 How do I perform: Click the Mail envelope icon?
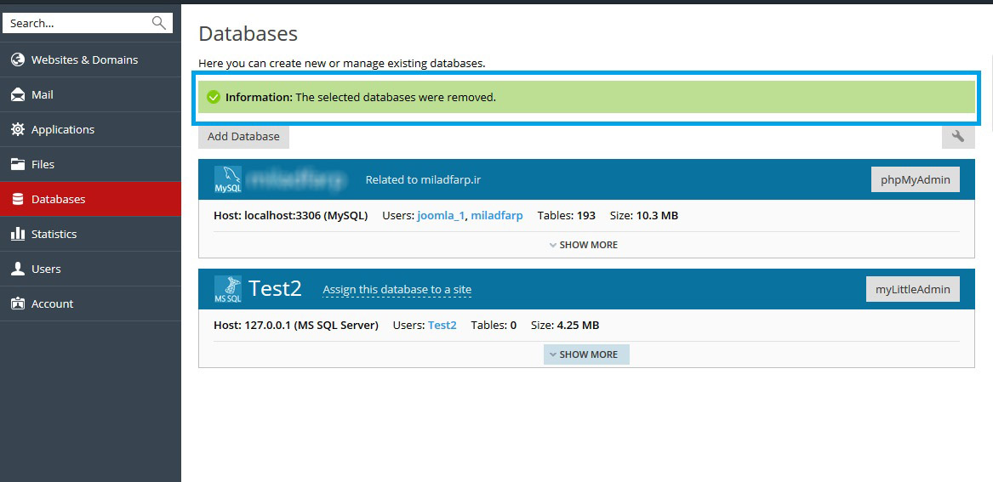[17, 94]
